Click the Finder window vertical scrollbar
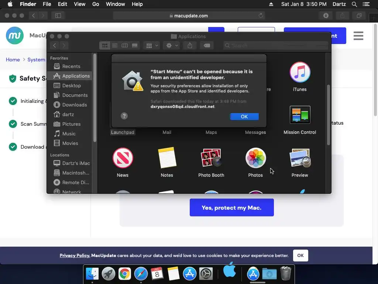 pyautogui.click(x=328, y=115)
